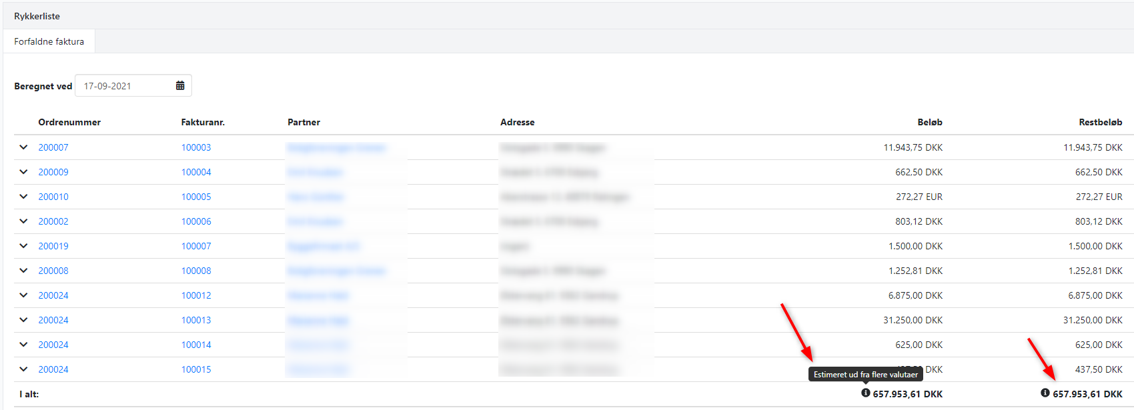Click the Restbeløb column header
The height and width of the screenshot is (410, 1134).
tap(1100, 122)
